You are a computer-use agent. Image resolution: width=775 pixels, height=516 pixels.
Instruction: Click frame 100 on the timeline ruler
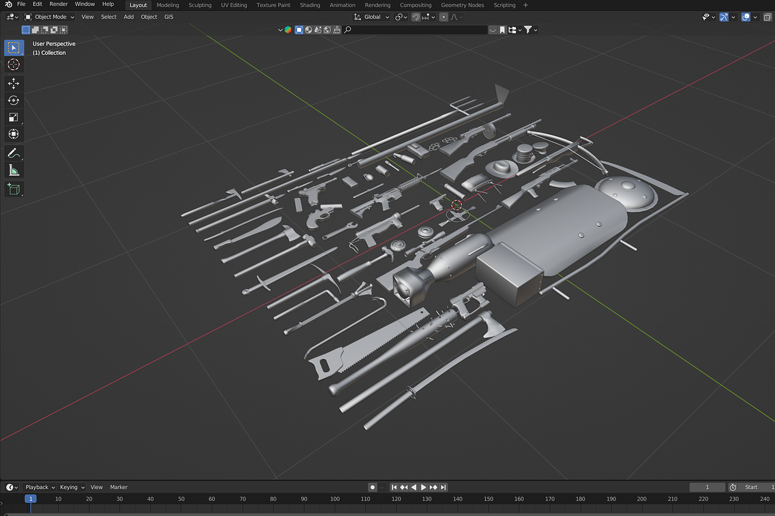tap(335, 499)
